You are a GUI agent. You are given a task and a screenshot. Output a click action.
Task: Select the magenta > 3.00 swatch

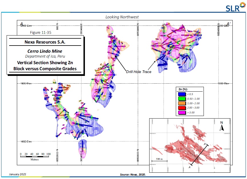coord(182,113)
